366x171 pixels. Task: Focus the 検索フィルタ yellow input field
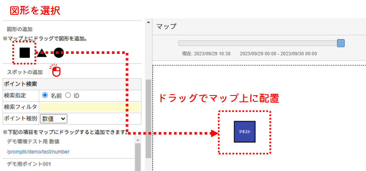click(x=90, y=107)
